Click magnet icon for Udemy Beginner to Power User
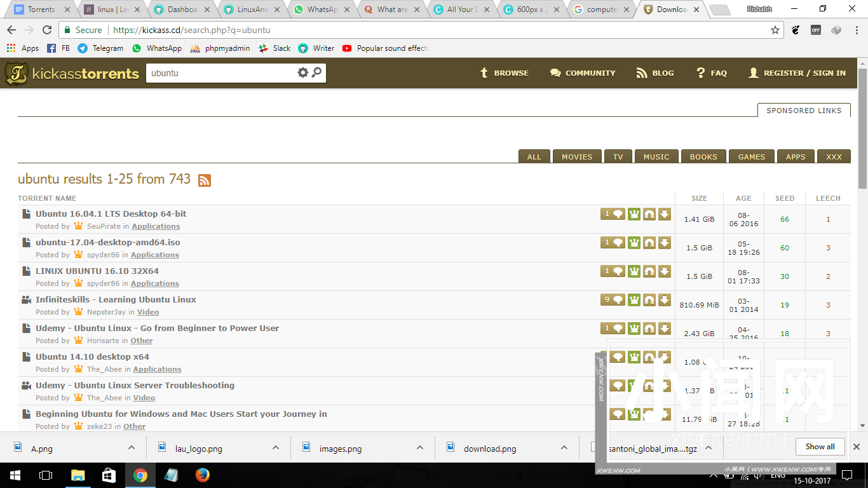The image size is (868, 488). [x=649, y=329]
